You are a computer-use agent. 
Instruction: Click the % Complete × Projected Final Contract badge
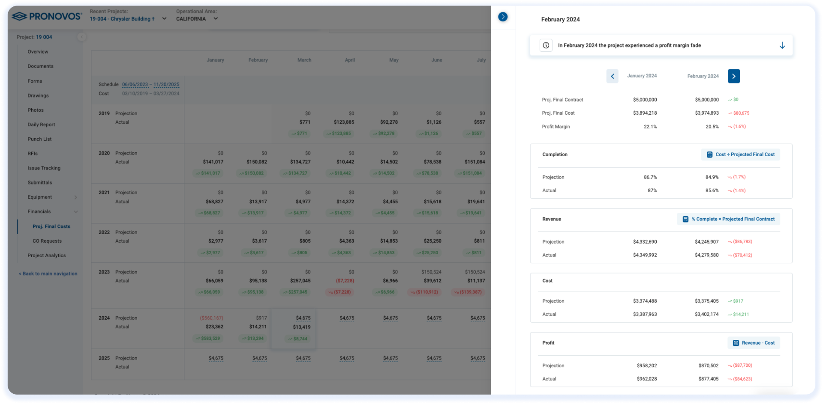pyautogui.click(x=728, y=219)
